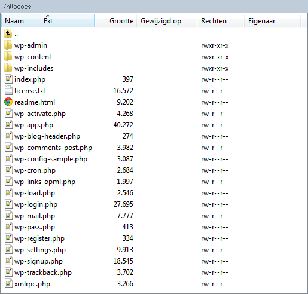
Task: Select the wp-config-sample.php file name
Action: click(x=51, y=159)
